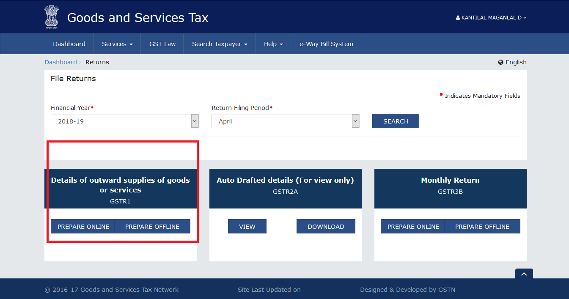Go to the Dashboard nav item
Image resolution: width=569 pixels, height=299 pixels.
(x=69, y=44)
